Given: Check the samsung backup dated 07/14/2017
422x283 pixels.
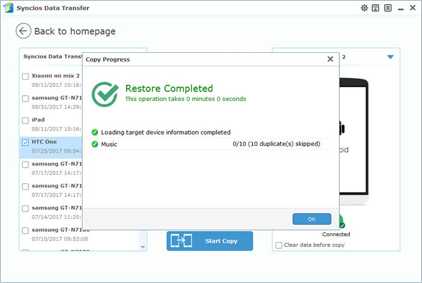Looking at the screenshot, I should pyautogui.click(x=25, y=208).
